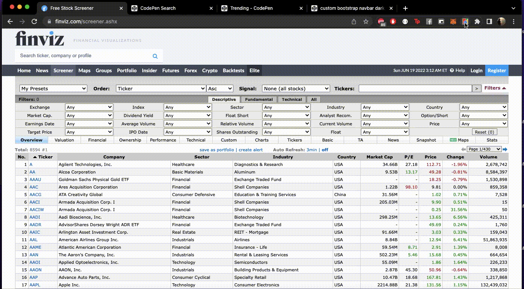
Task: Switch to the Technical filters tab
Action: click(x=292, y=99)
